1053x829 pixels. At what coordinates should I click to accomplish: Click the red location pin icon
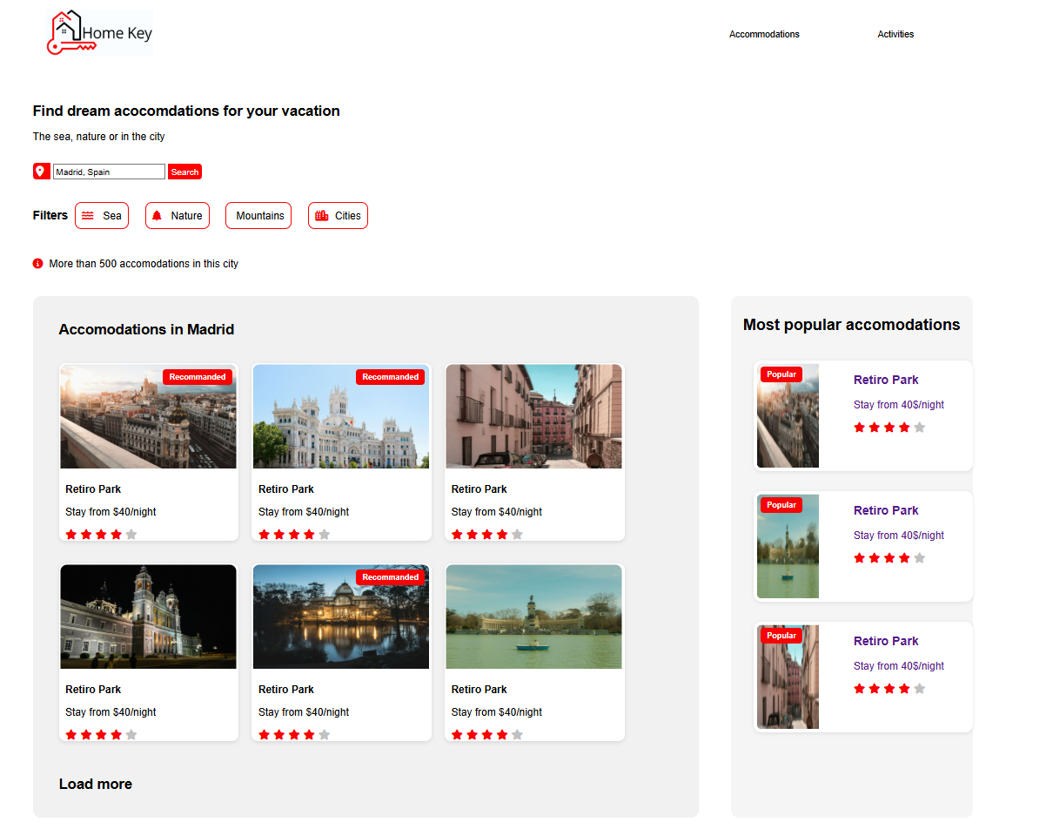[x=41, y=172]
